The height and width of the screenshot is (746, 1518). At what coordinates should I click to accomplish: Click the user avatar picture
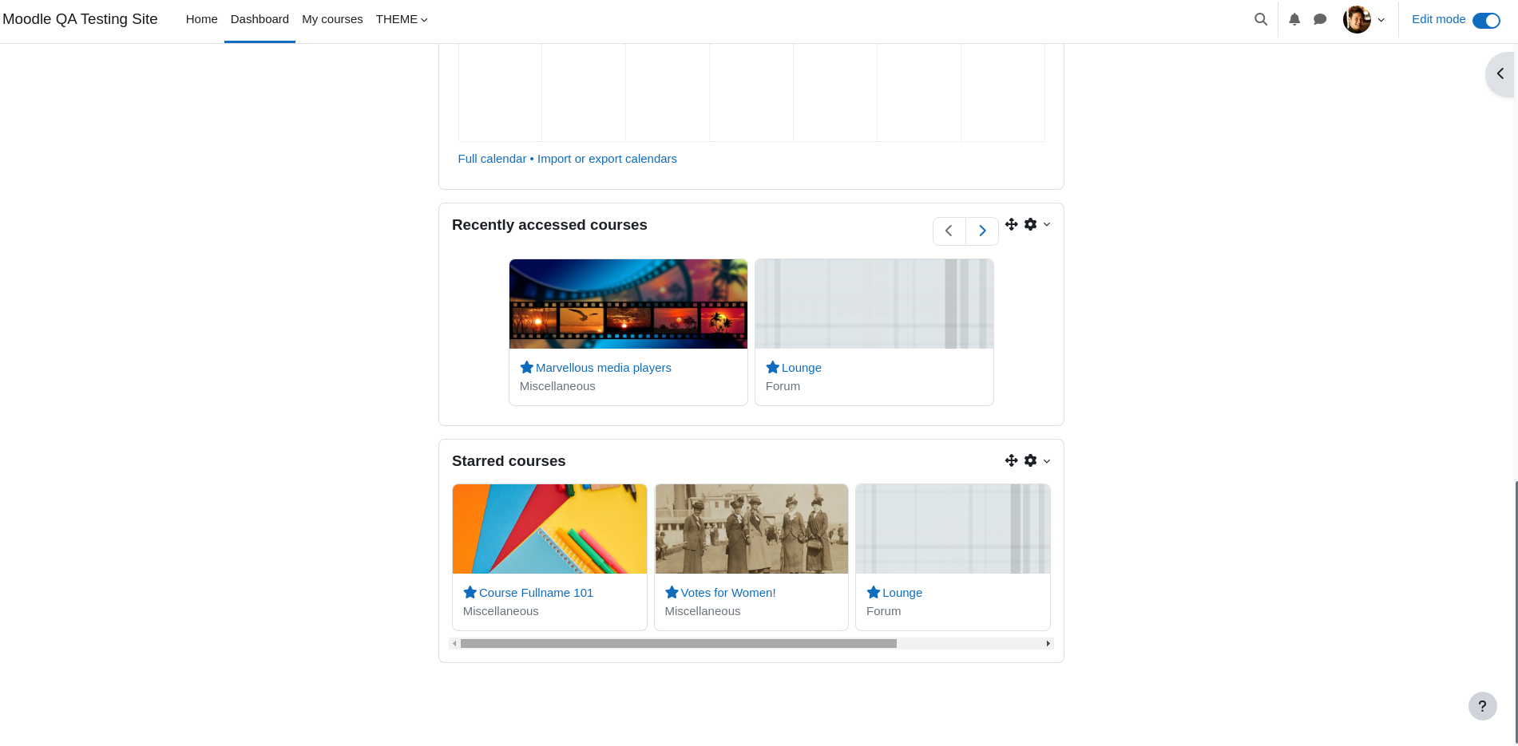[1357, 19]
